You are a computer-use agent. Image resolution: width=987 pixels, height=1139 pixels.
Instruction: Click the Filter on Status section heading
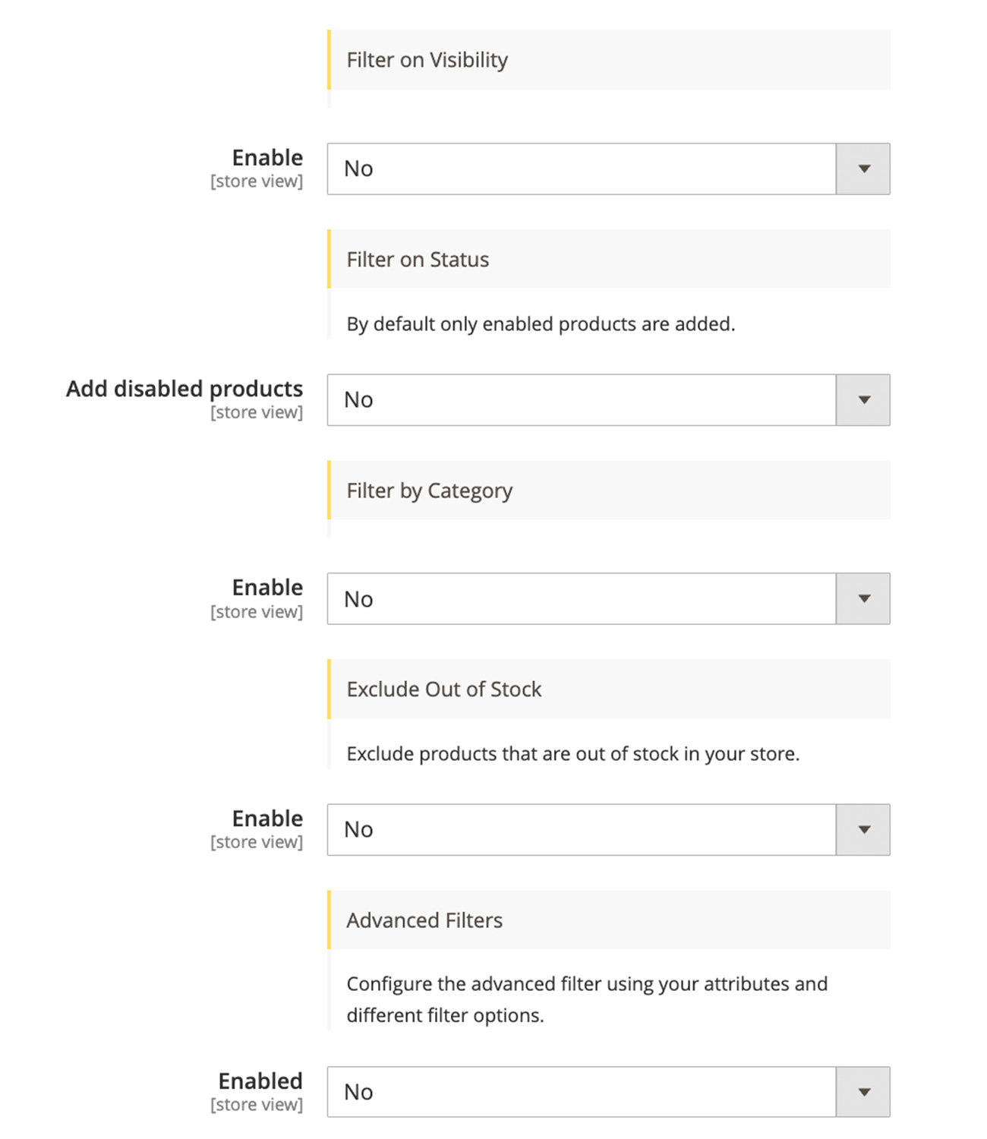pyautogui.click(x=418, y=260)
